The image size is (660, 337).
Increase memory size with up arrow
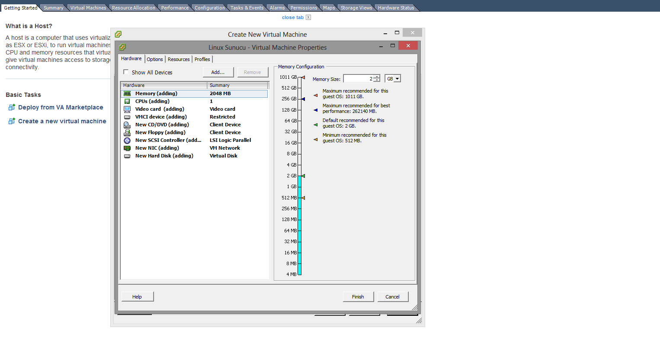[377, 77]
